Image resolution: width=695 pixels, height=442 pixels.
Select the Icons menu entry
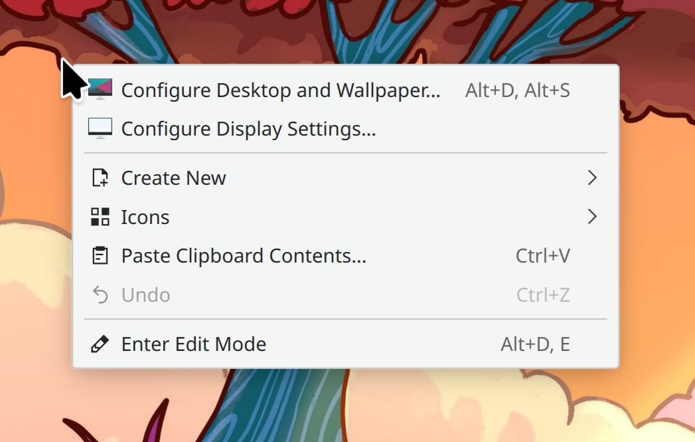[x=346, y=217]
